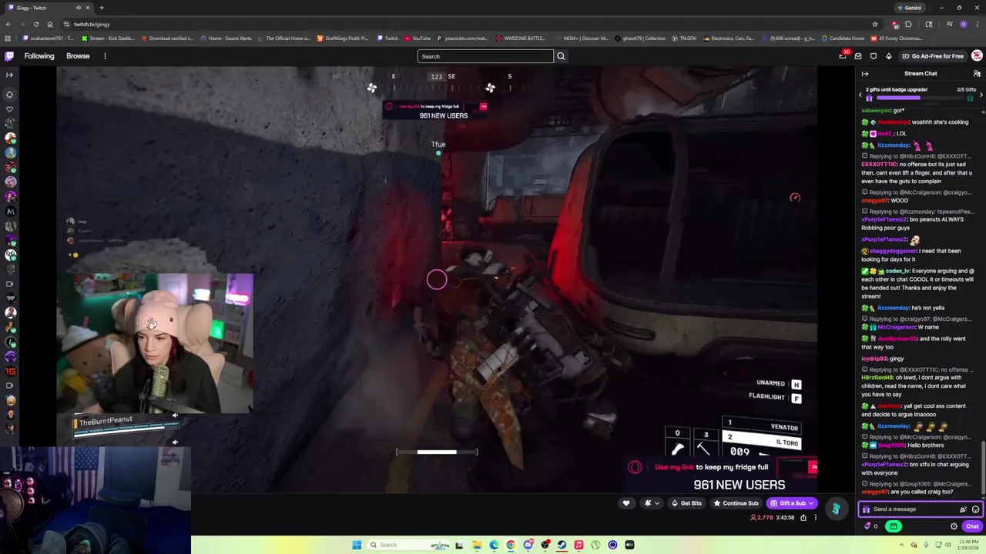Open the Windows Start menu
Screen dimensions: 986x554
(357, 545)
